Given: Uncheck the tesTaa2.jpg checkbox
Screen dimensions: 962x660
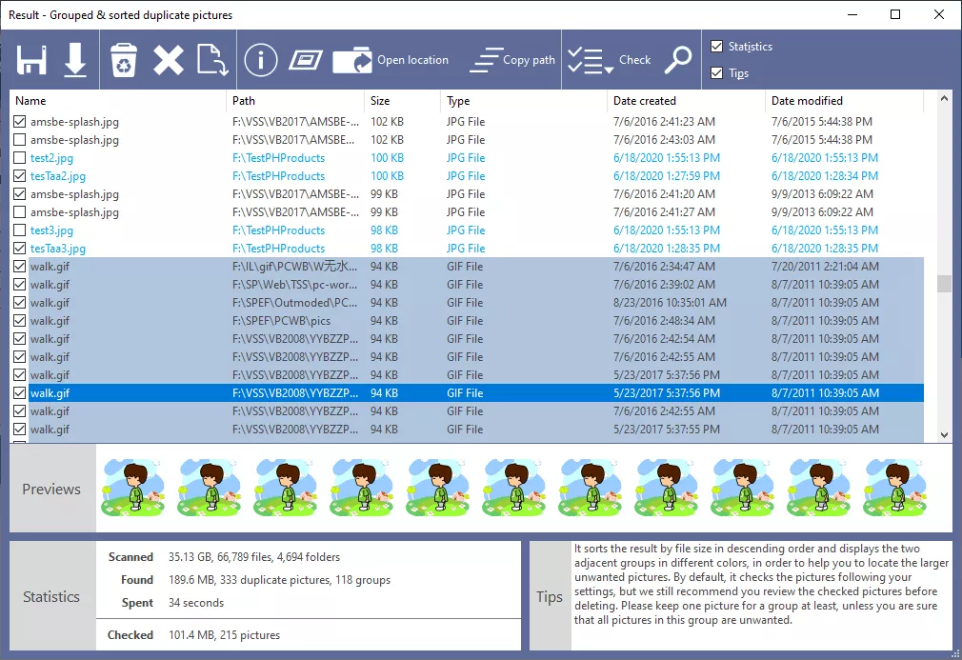Looking at the screenshot, I should point(20,176).
